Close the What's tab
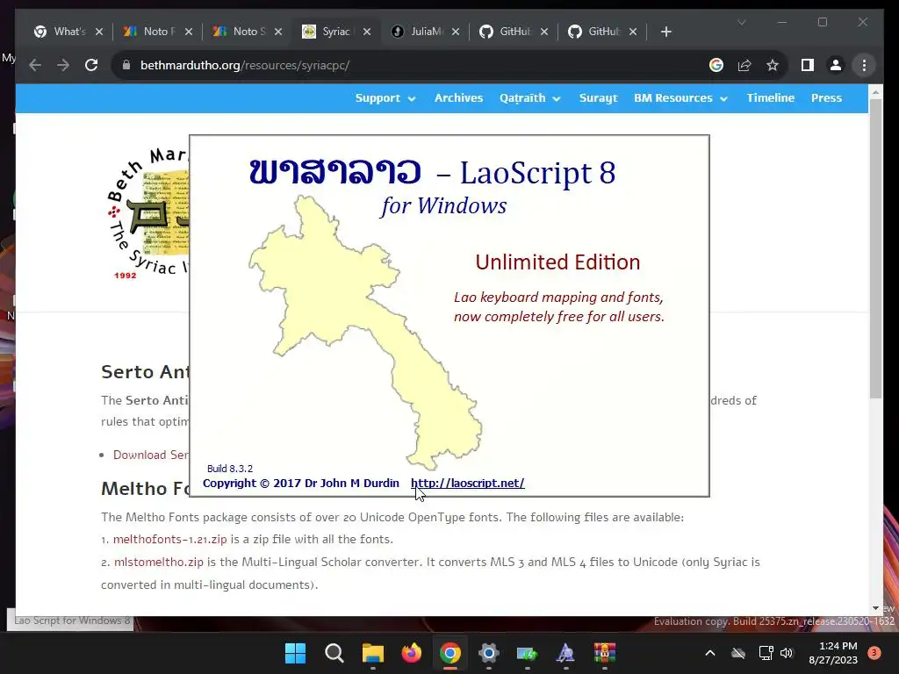This screenshot has width=899, height=674. click(x=99, y=32)
